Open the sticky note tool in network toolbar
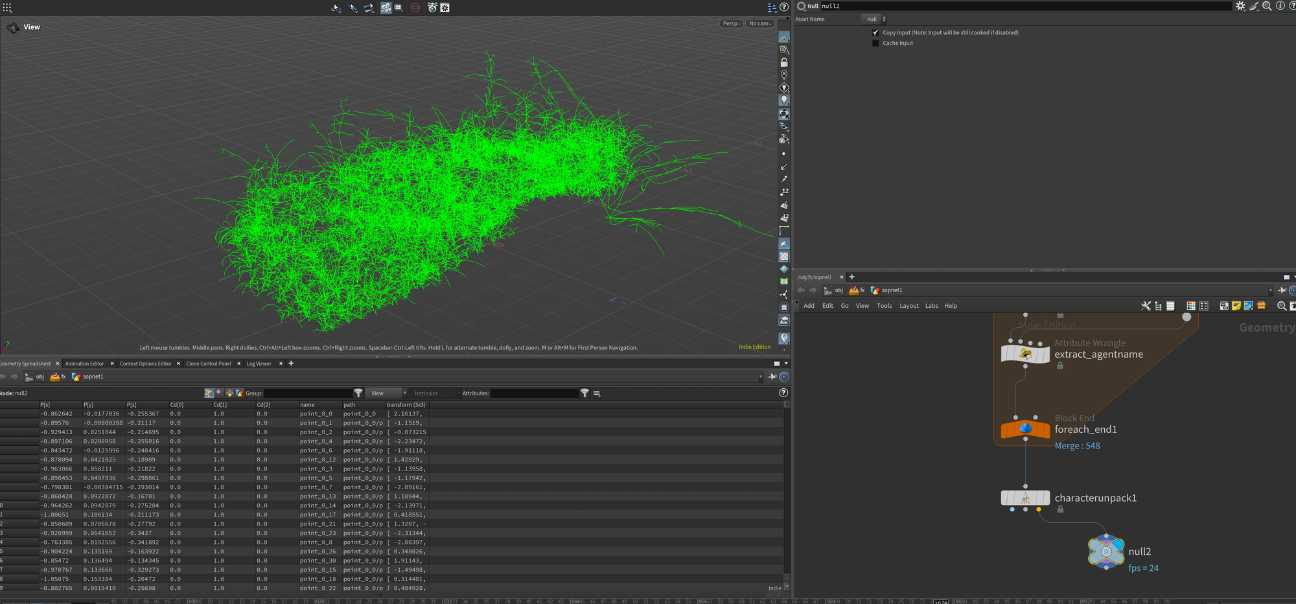This screenshot has height=604, width=1296. tap(1236, 306)
